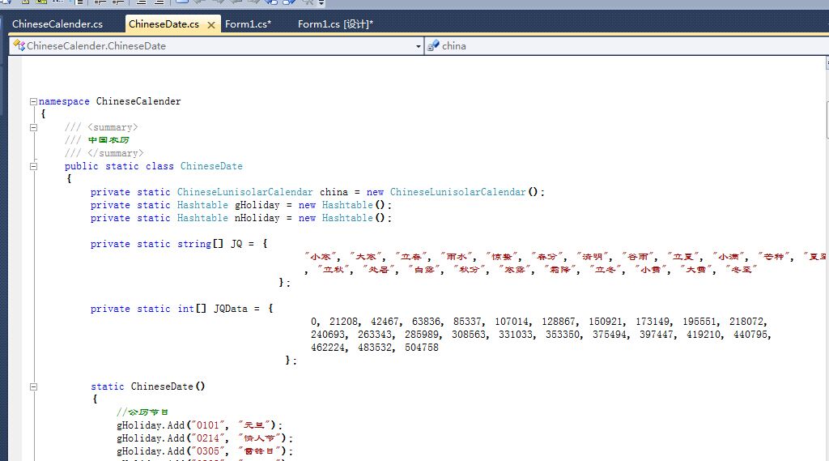Click the closing </summary> comment line
829x461 pixels.
coord(104,153)
